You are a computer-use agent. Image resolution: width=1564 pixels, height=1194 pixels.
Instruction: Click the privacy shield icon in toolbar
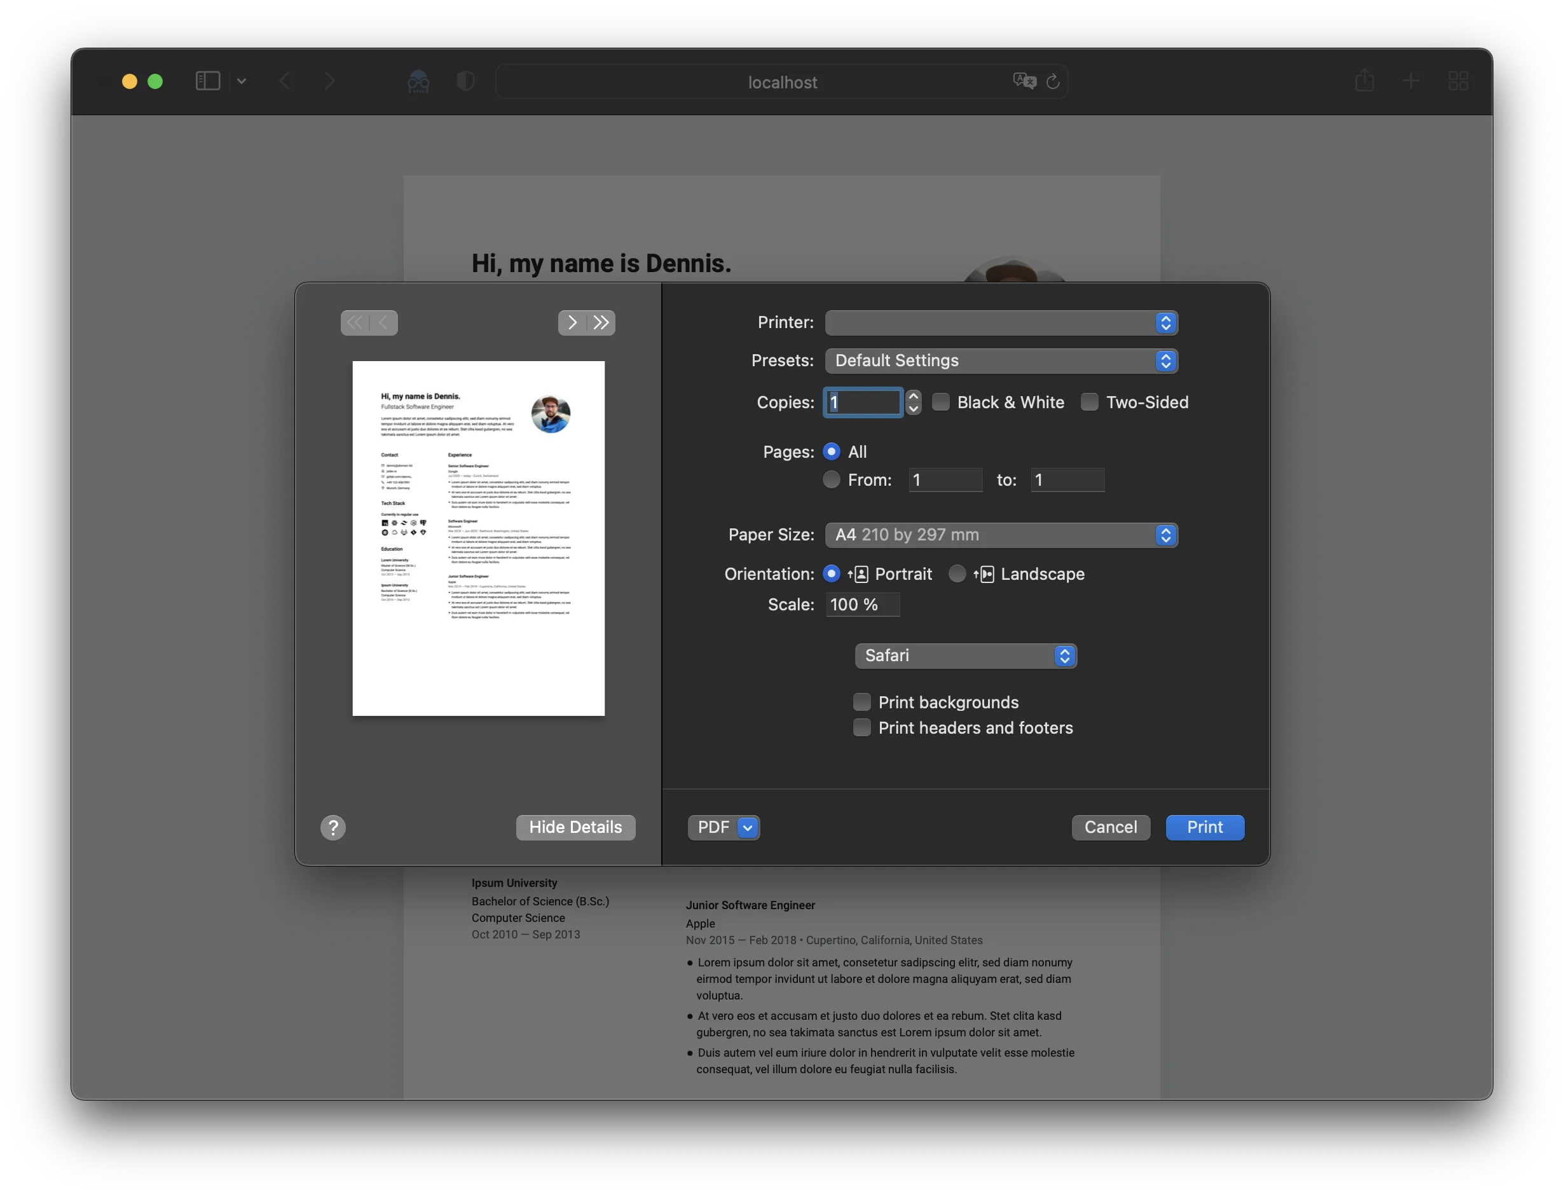(465, 81)
